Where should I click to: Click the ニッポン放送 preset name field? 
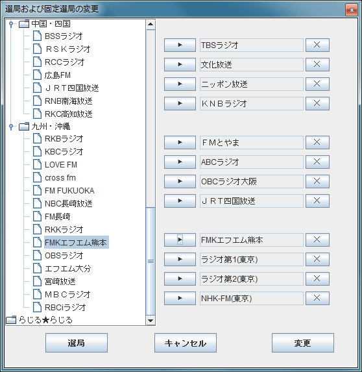[252, 84]
